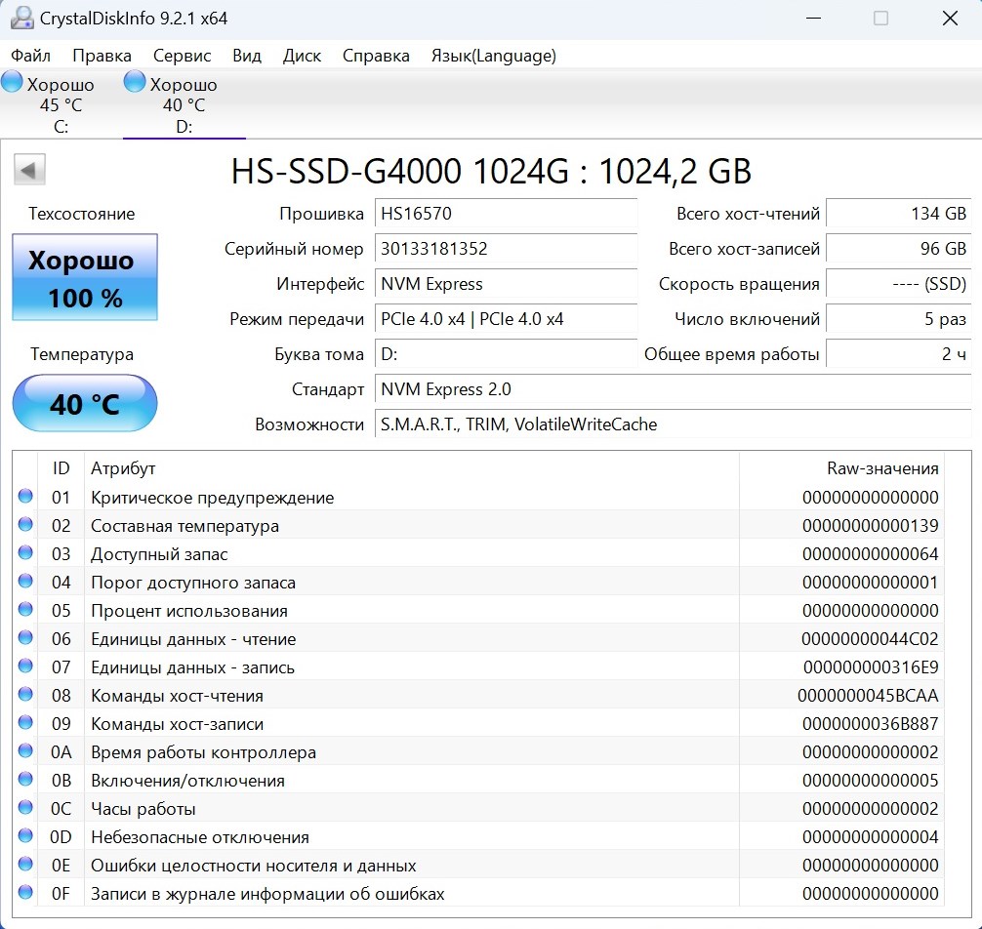Click the blue status orb for drive D:
This screenshot has width=982, height=929.
pyautogui.click(x=135, y=83)
